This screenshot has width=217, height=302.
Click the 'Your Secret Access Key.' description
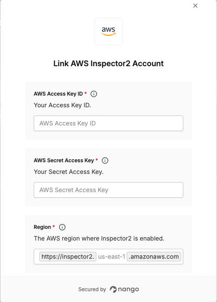[x=69, y=172]
